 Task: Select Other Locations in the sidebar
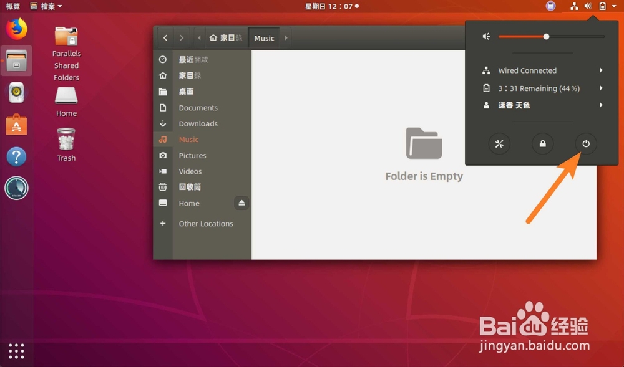[x=206, y=223]
